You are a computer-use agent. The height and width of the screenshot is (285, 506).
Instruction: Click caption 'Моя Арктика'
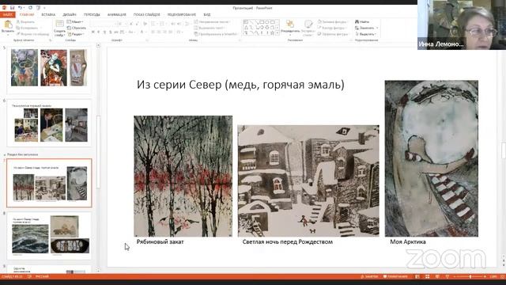coord(408,241)
